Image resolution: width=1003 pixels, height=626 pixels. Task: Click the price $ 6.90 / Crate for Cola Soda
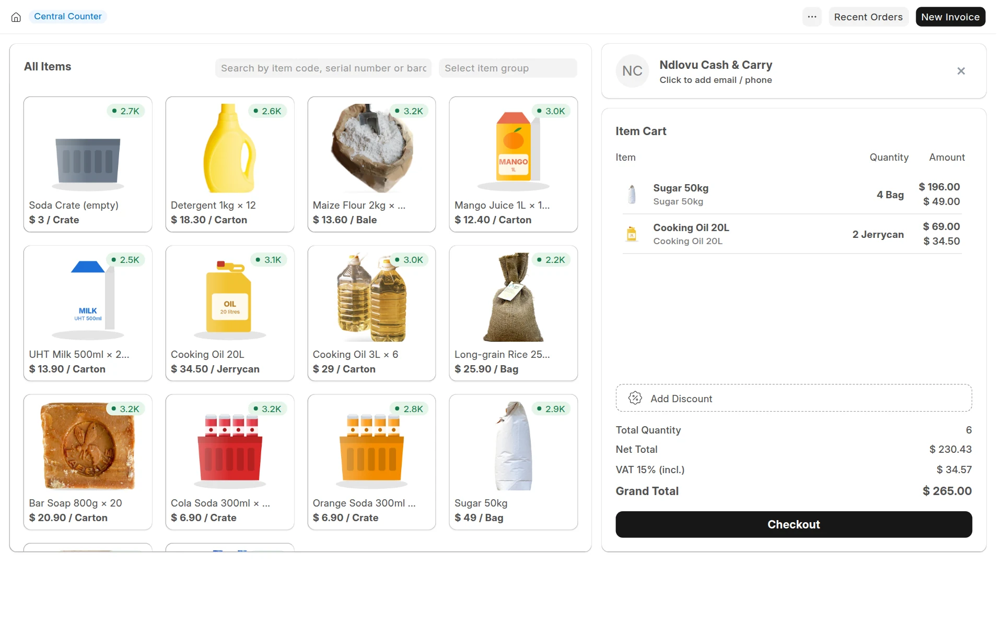pyautogui.click(x=204, y=517)
